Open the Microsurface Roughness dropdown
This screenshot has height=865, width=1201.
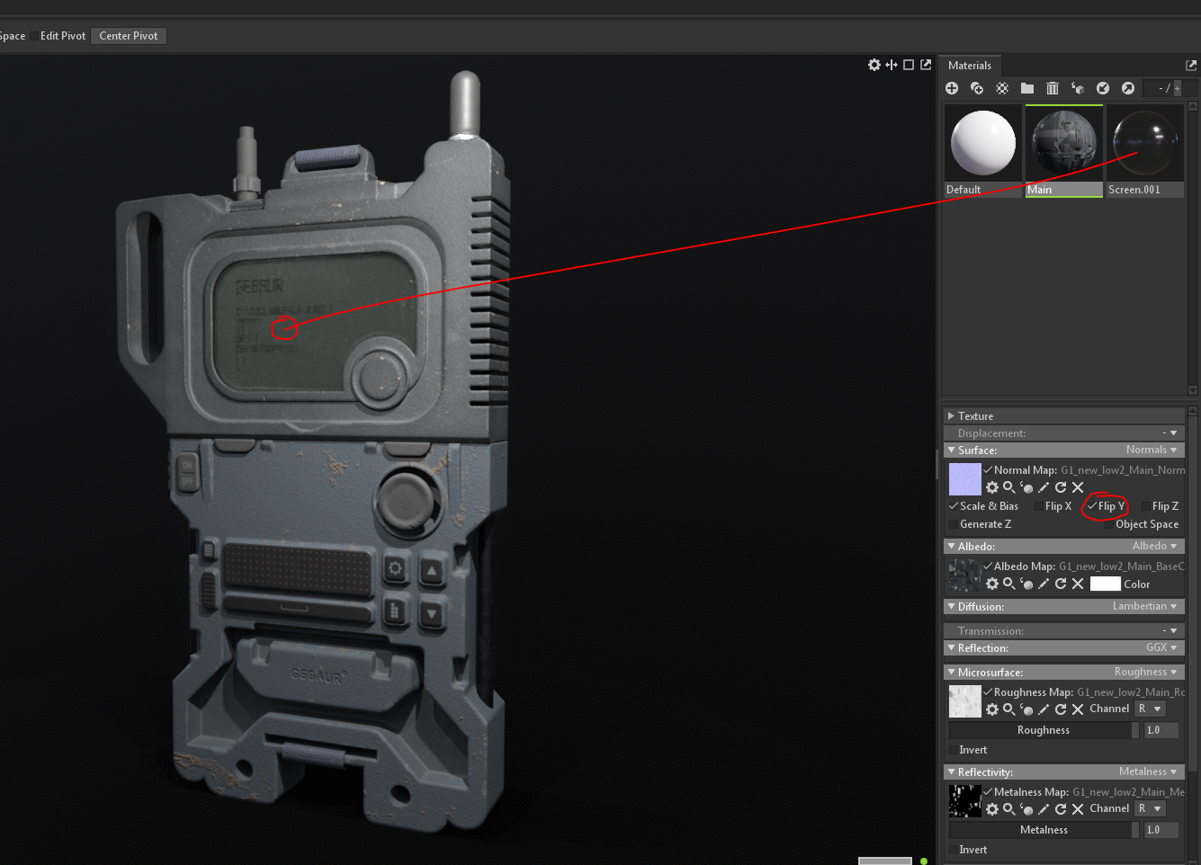click(1146, 672)
